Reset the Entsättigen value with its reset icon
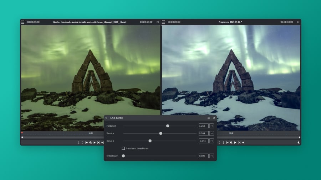This screenshot has height=180, width=321. point(212,156)
